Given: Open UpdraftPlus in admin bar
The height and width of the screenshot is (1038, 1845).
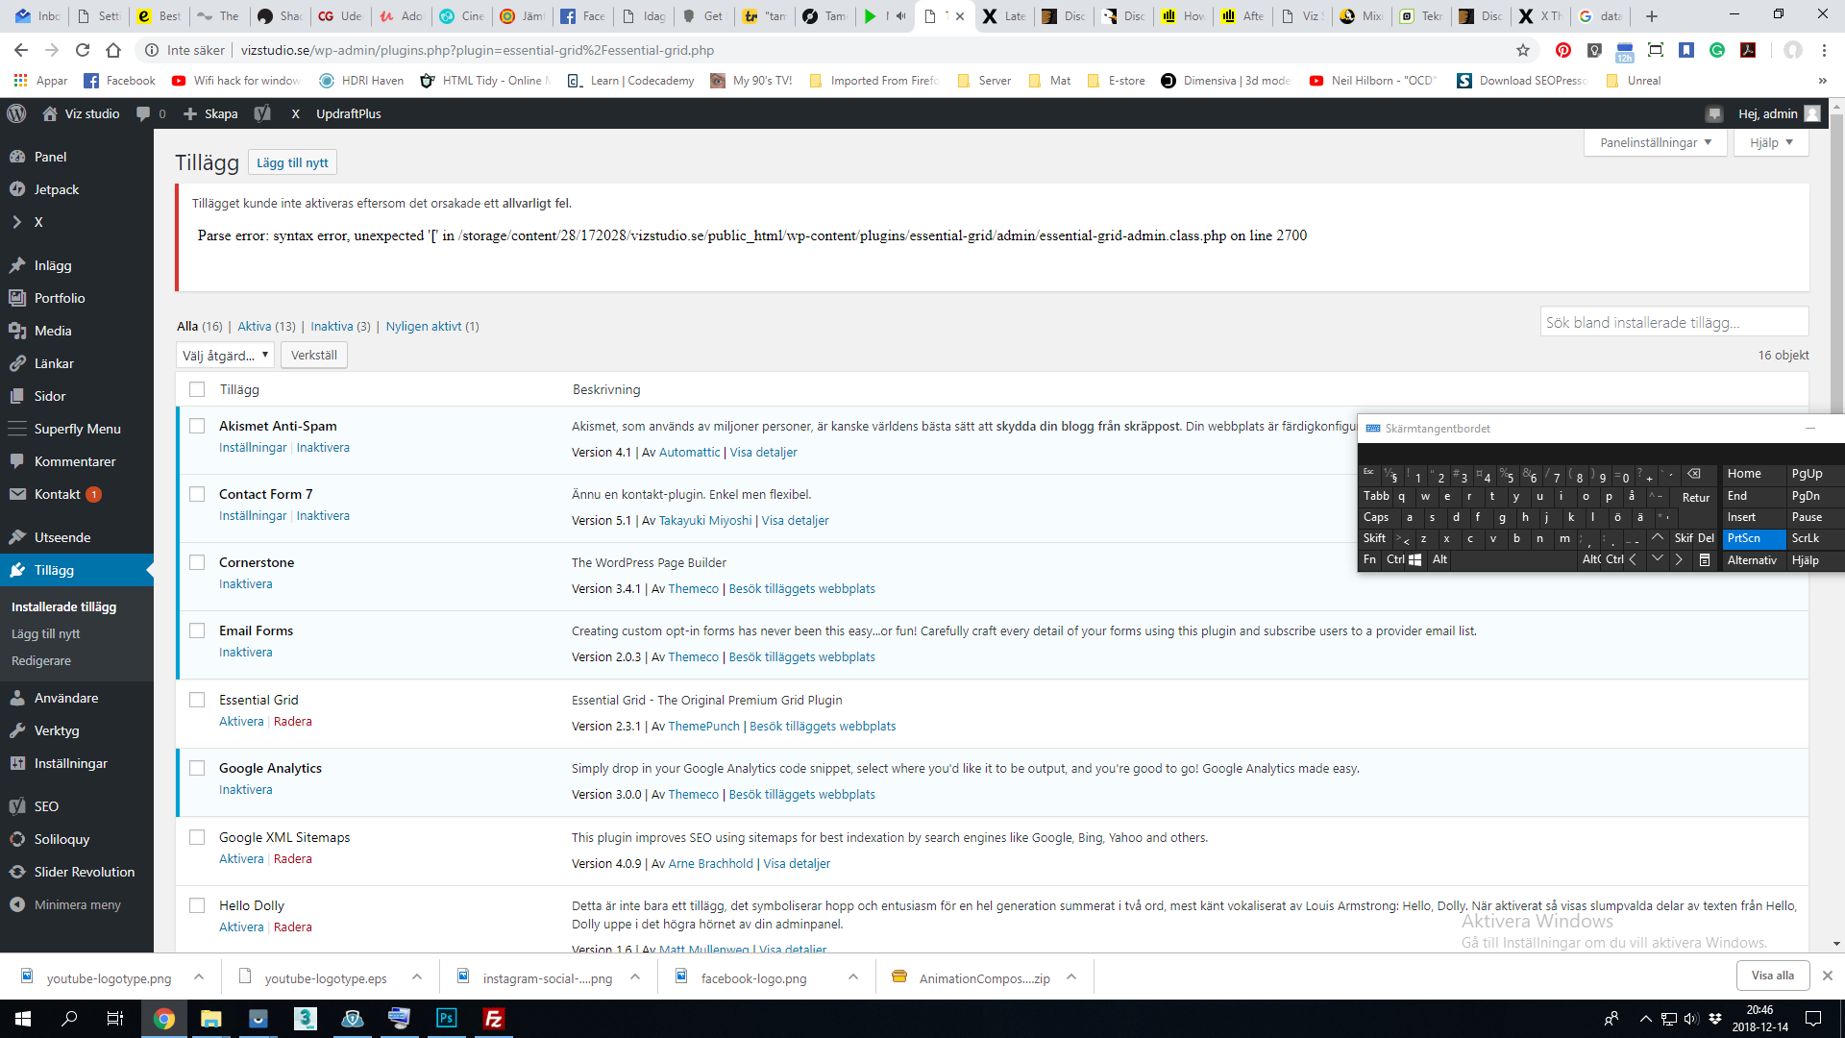Looking at the screenshot, I should point(348,113).
